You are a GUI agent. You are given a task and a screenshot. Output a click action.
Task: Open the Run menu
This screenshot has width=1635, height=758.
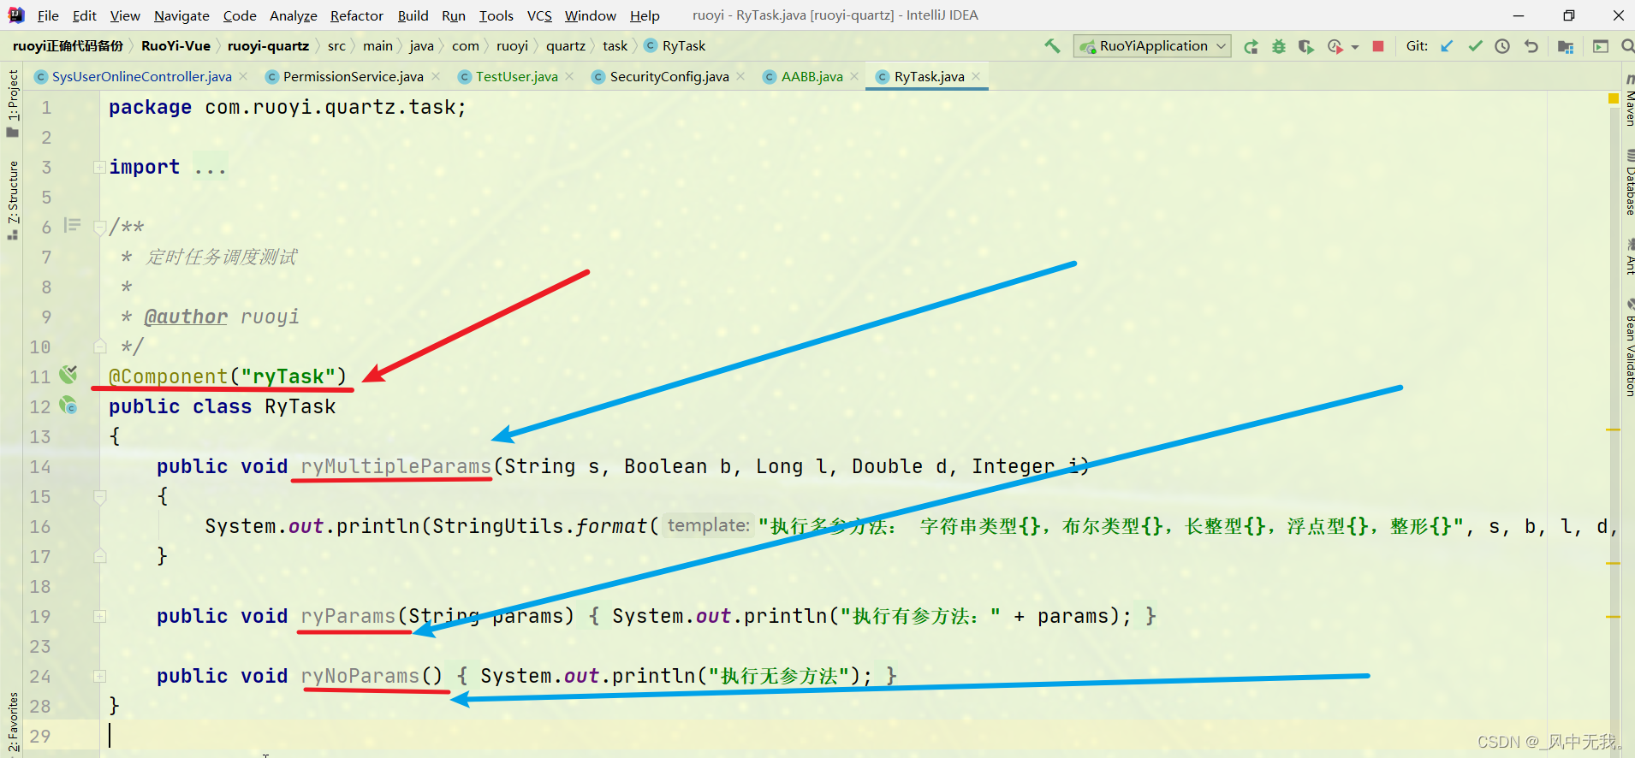pos(454,15)
